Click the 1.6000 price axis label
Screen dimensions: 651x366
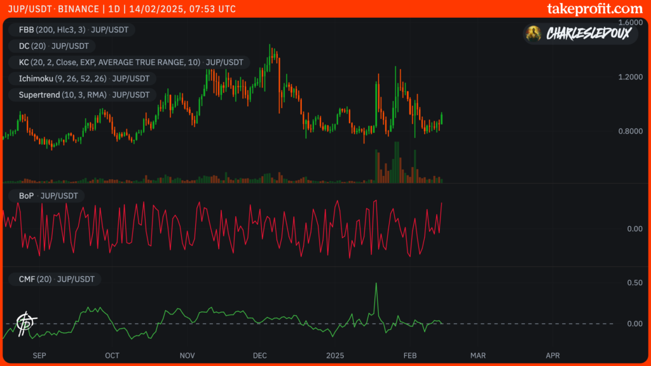coord(630,22)
